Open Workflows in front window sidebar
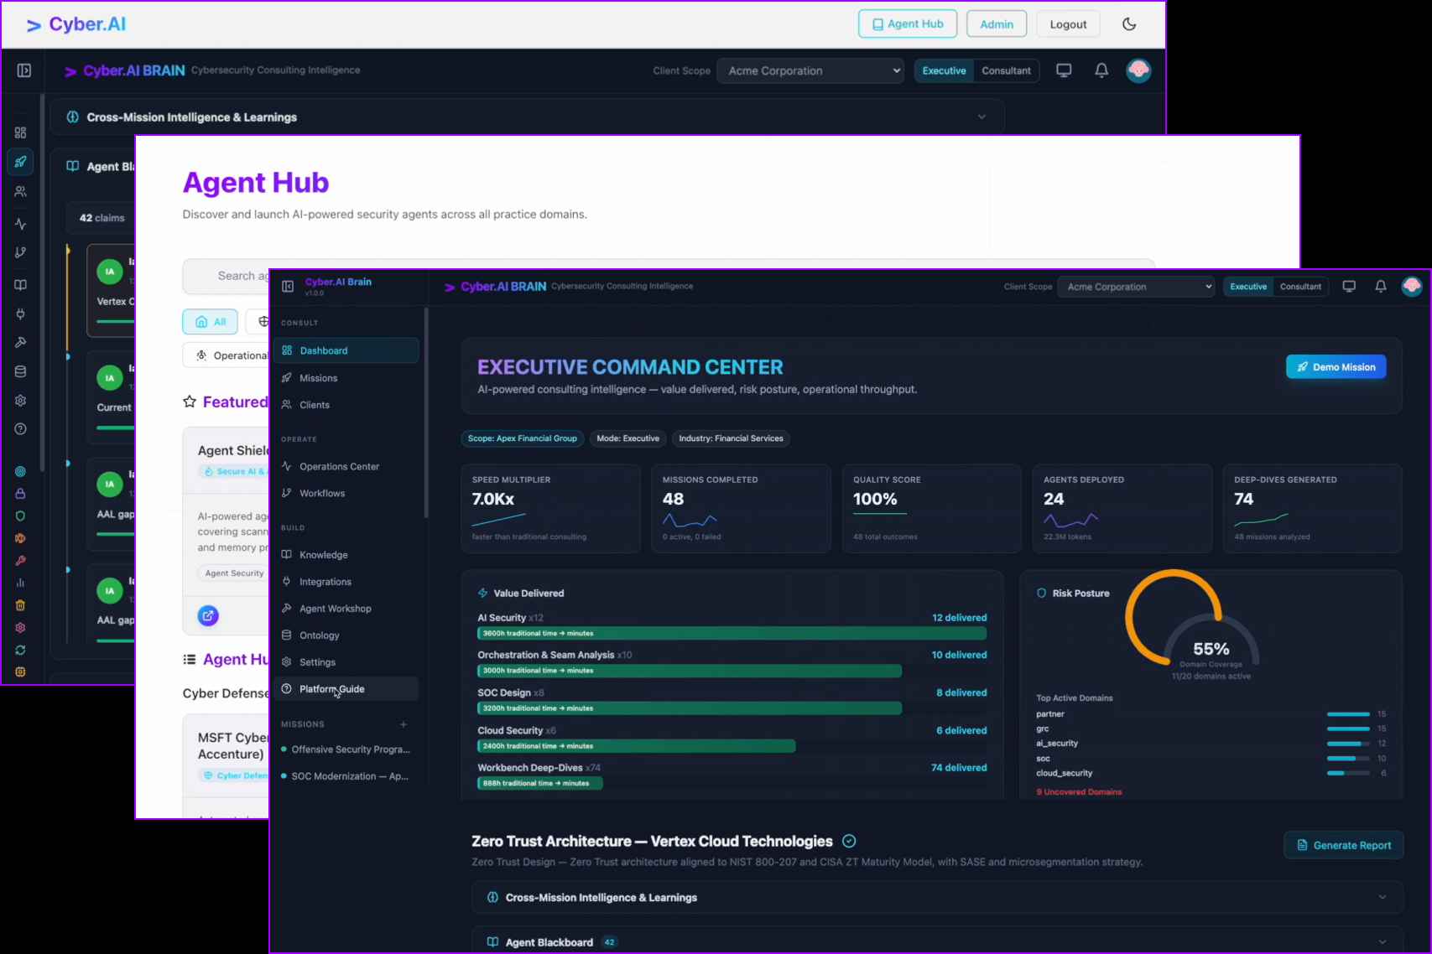Image resolution: width=1432 pixels, height=954 pixels. click(346, 494)
